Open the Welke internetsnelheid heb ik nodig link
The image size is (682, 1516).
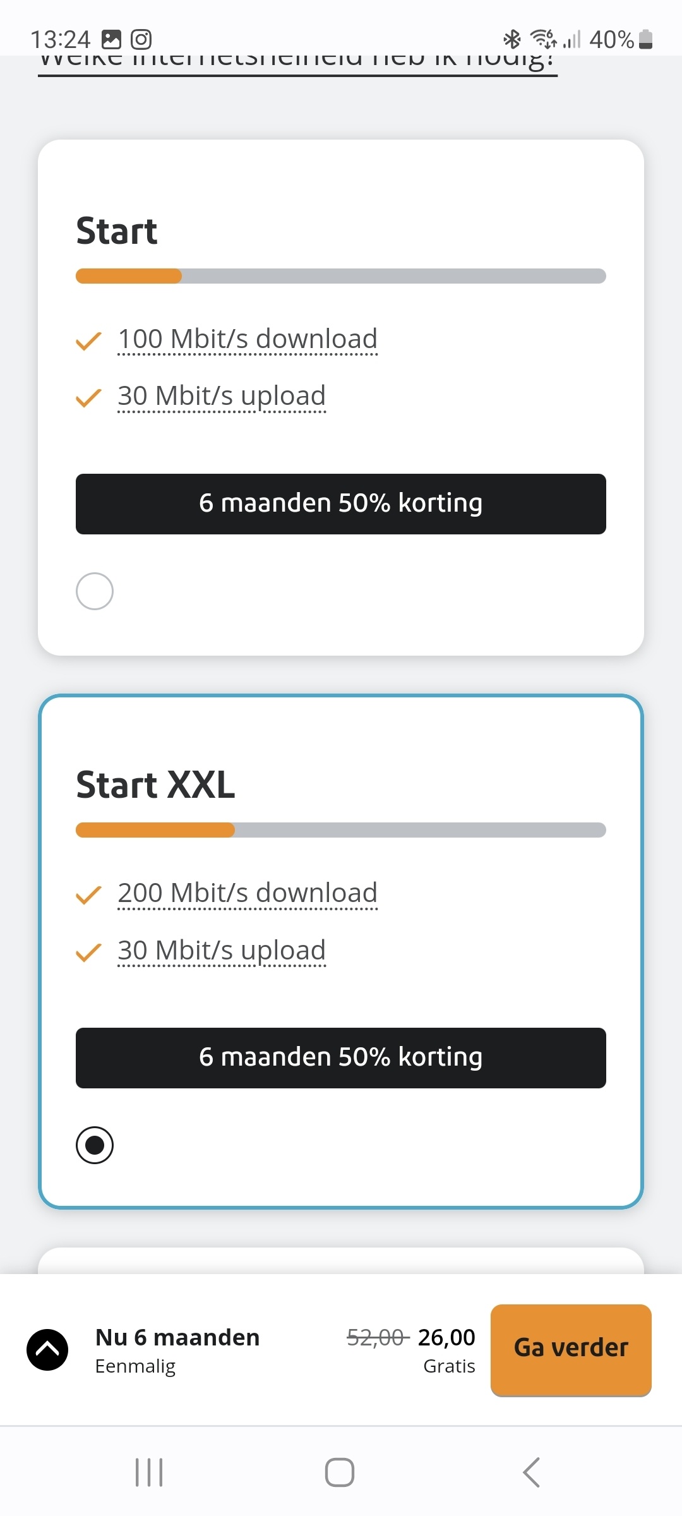click(297, 63)
